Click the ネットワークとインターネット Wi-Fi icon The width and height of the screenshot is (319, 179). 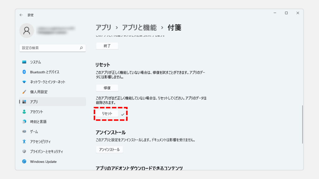(24, 82)
